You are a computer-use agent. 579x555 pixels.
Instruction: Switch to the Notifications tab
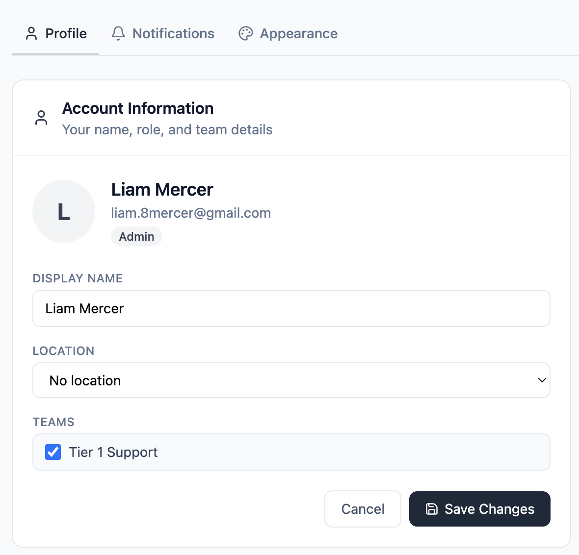tap(163, 33)
